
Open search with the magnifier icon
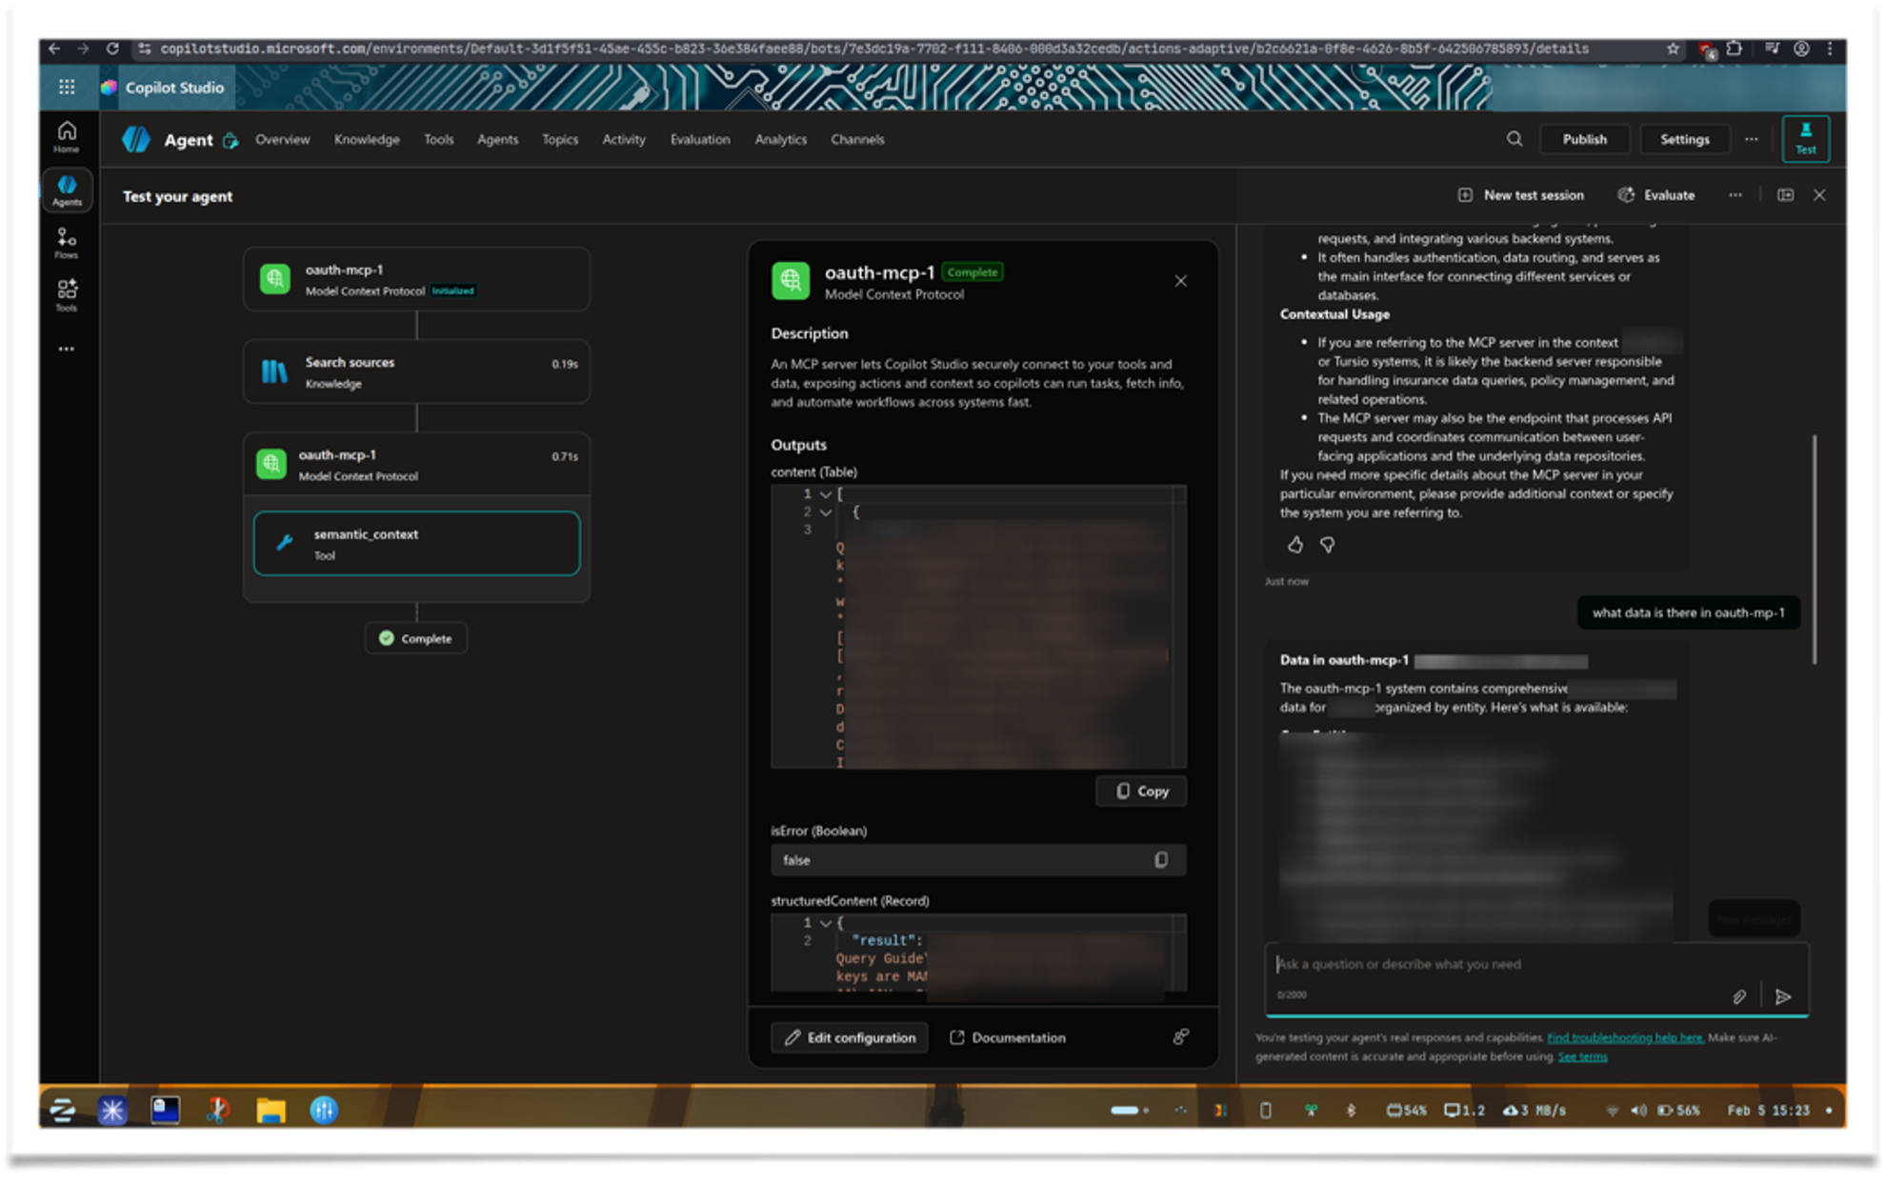pyautogui.click(x=1514, y=139)
